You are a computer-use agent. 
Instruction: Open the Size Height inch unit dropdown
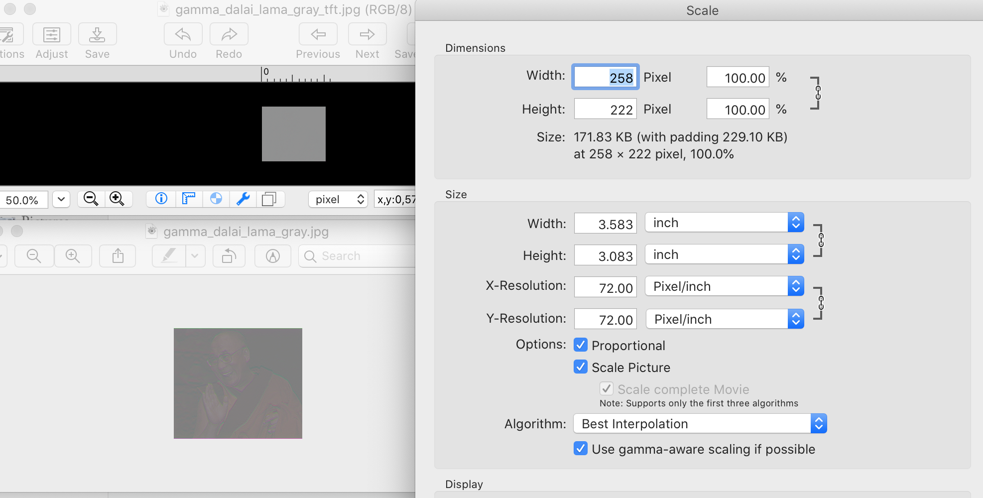[x=725, y=254]
